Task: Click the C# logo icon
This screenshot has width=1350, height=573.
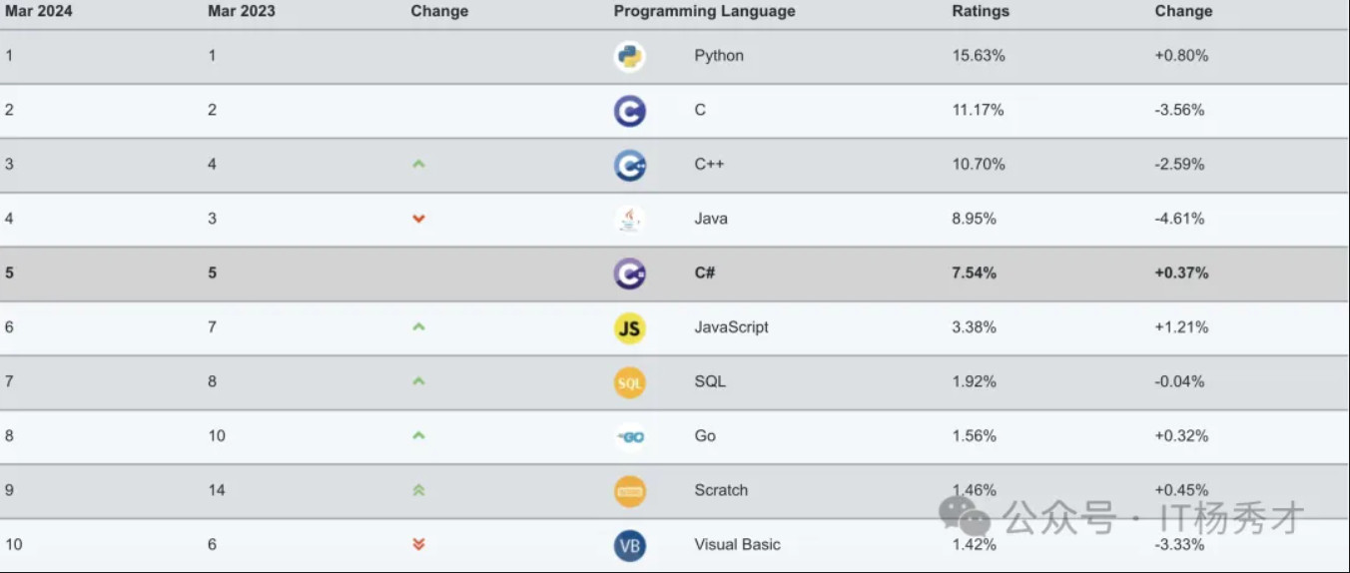Action: (629, 274)
